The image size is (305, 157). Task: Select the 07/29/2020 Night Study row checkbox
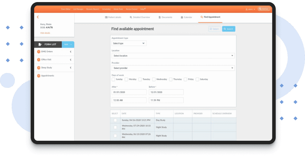pos(115,127)
